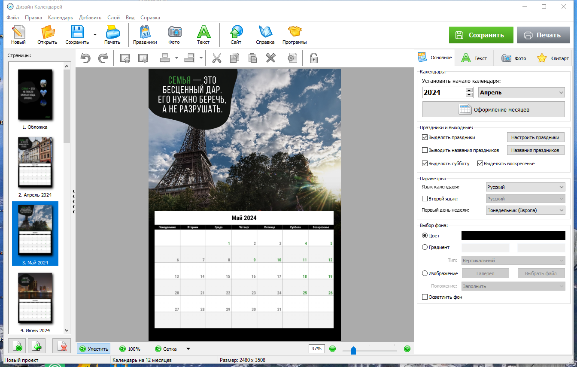Click the X delete icon in edit toolbar
This screenshot has height=367, width=577.
pos(270,58)
